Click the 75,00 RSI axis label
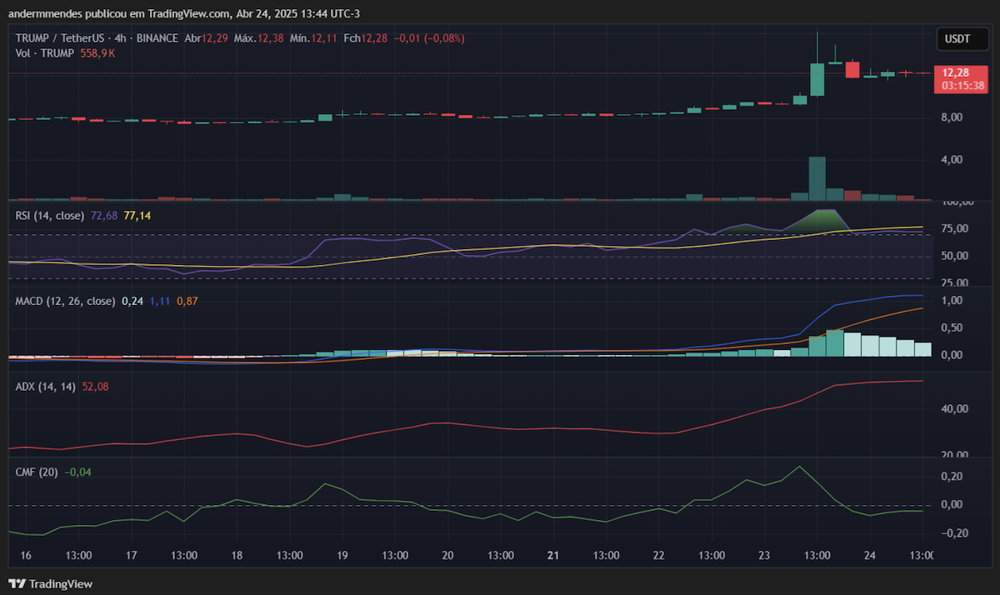 (x=954, y=229)
